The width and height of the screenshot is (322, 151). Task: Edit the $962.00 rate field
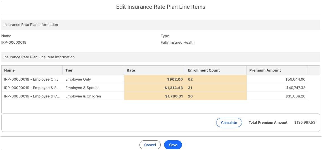(154, 79)
